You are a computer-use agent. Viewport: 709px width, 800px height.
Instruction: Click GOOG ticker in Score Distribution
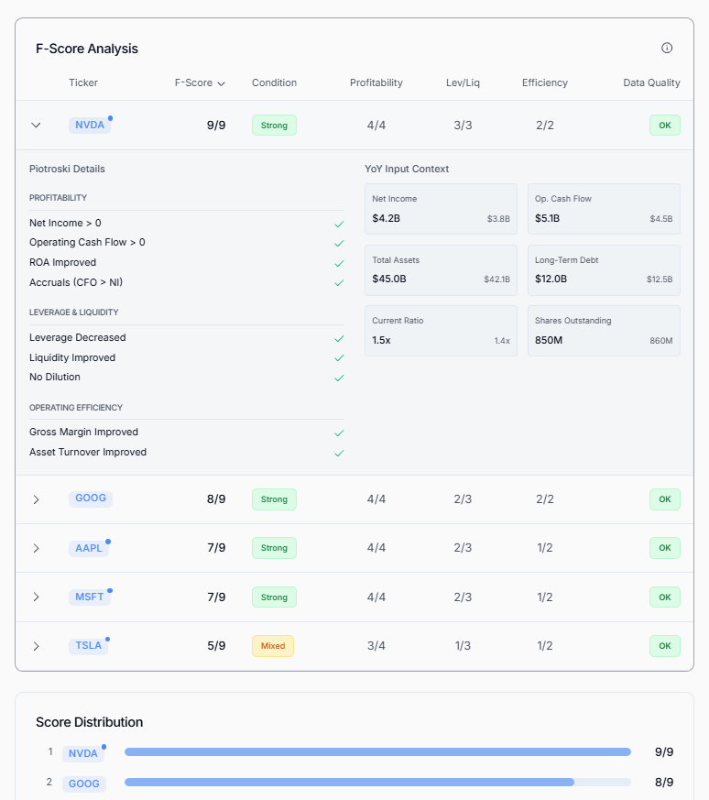click(x=84, y=784)
